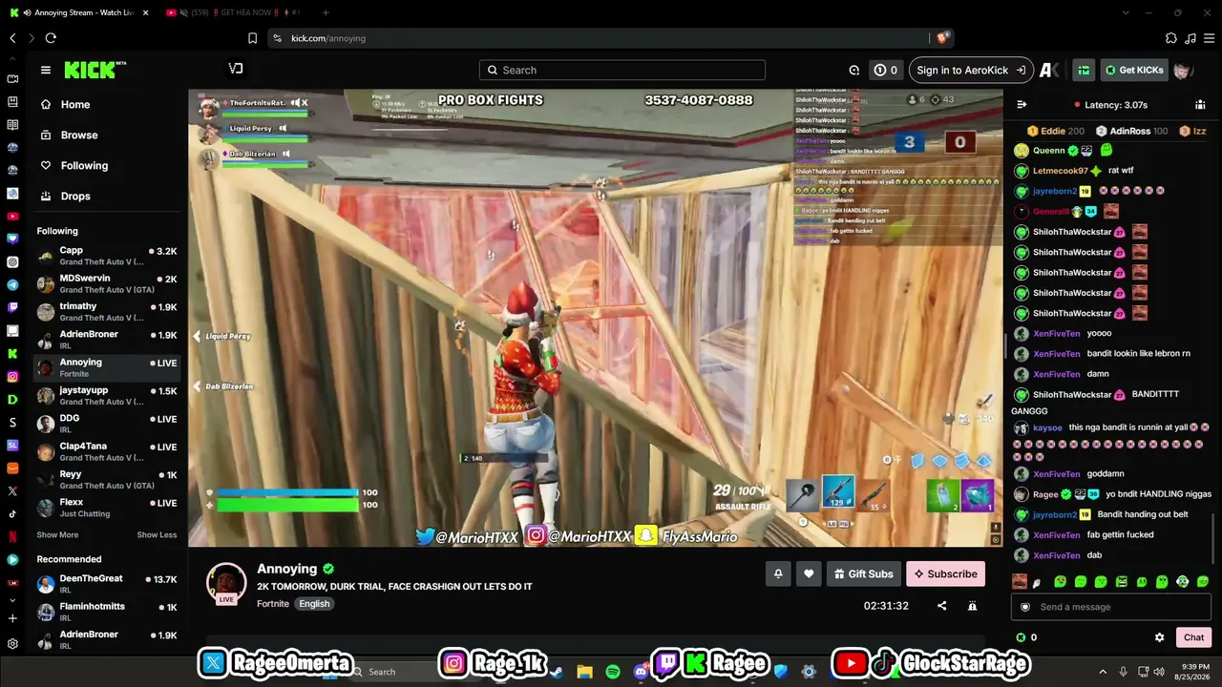Viewport: 1222px width, 687px height.
Task: Reload the page with browser refresh icon
Action: tap(51, 38)
